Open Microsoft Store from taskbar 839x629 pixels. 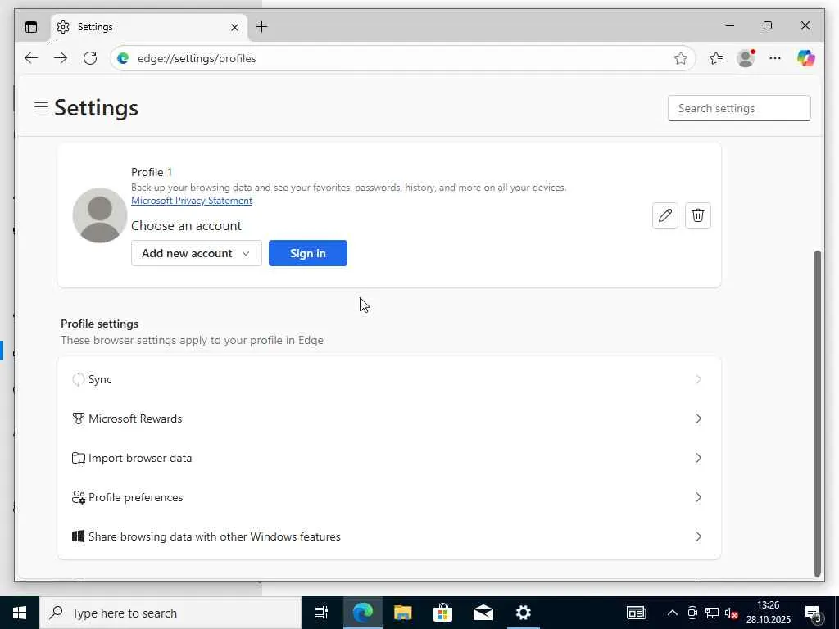click(x=443, y=613)
